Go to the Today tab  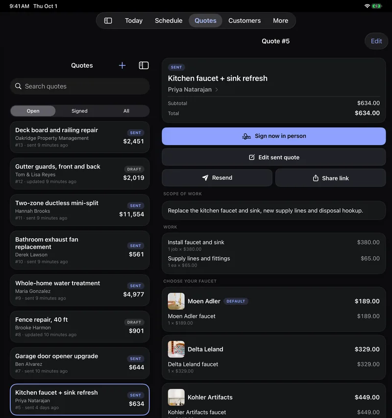point(134,21)
